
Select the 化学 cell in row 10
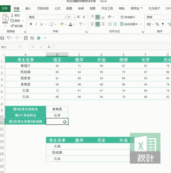pyautogui.click(x=57, y=115)
